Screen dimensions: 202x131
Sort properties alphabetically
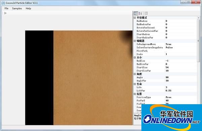[x=140, y=13]
